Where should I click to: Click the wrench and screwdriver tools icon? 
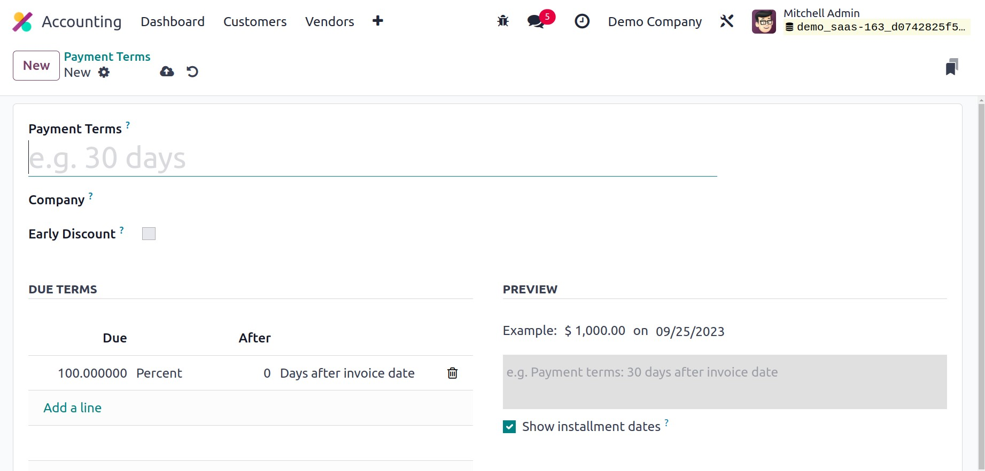[x=727, y=21]
